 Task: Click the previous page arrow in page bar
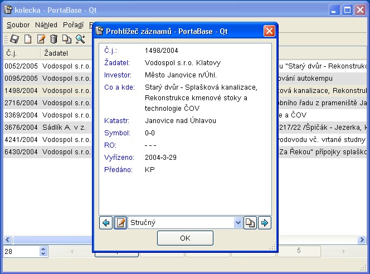click(x=72, y=251)
